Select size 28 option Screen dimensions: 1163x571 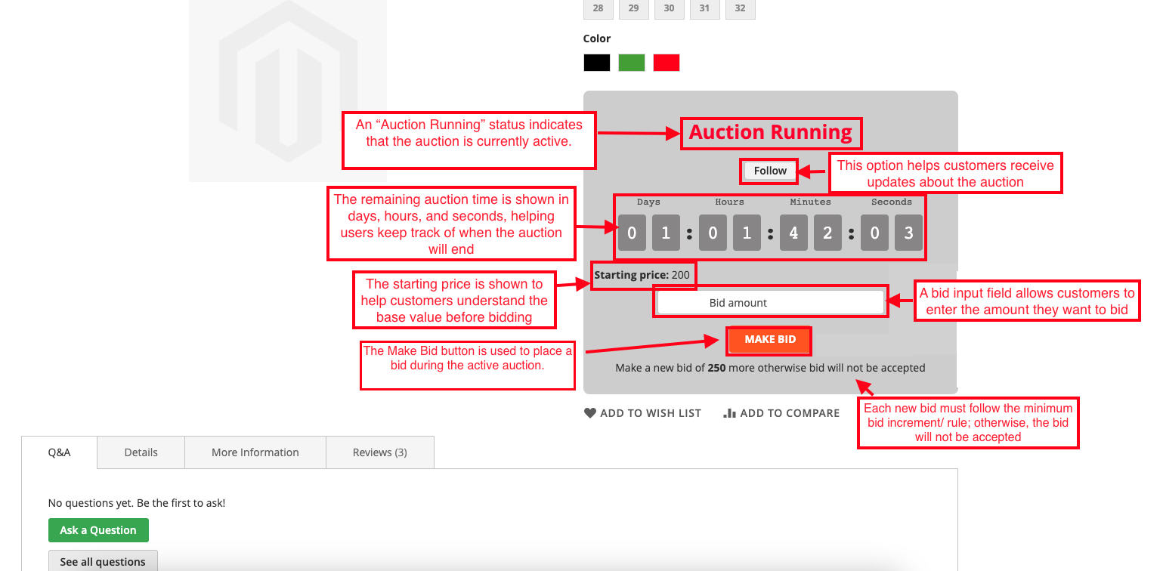(598, 8)
